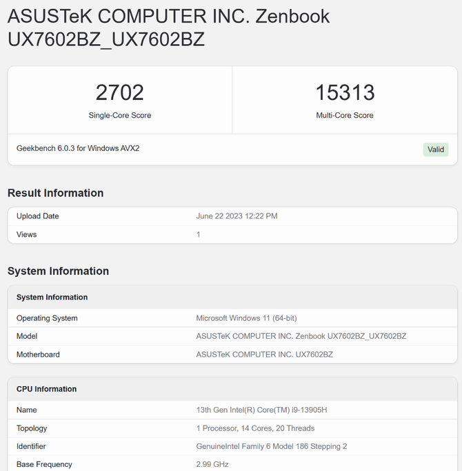Click the ASUSTeK Zenbook UX7602BZ page title

[168, 28]
